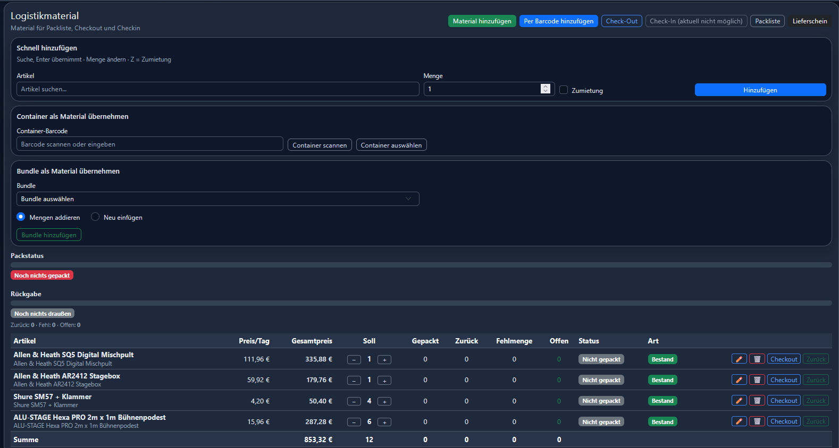Increase Soll quantity for ALU-STAGE Bühnenpodest

coord(384,422)
